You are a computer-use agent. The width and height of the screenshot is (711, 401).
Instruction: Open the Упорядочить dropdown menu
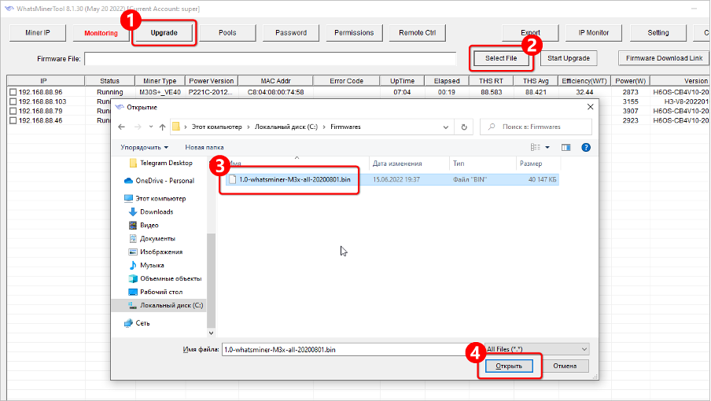[x=144, y=147]
